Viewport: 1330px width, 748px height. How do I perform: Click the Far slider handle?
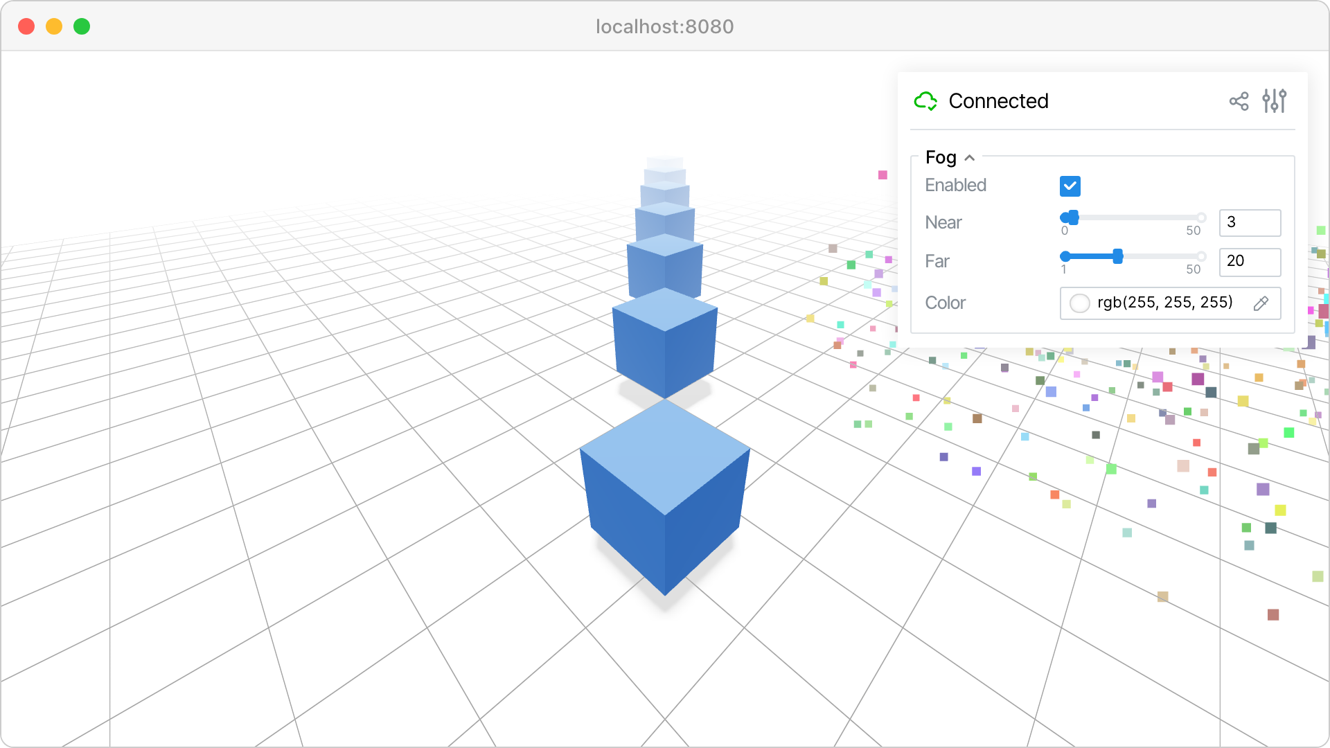pos(1117,256)
